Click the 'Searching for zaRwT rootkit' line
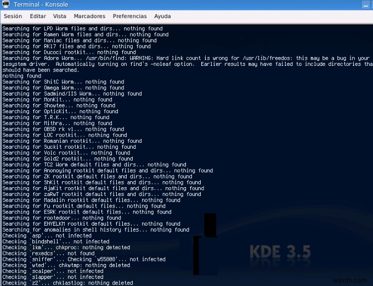 [x=102, y=194]
